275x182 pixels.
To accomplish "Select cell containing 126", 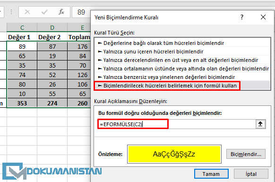I will click(79, 75).
